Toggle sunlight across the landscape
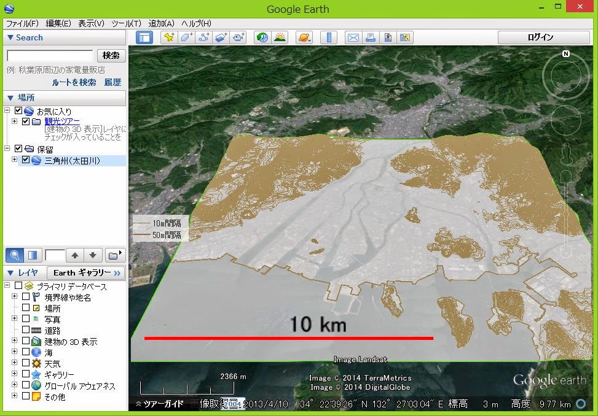This screenshot has width=598, height=416. (280, 37)
